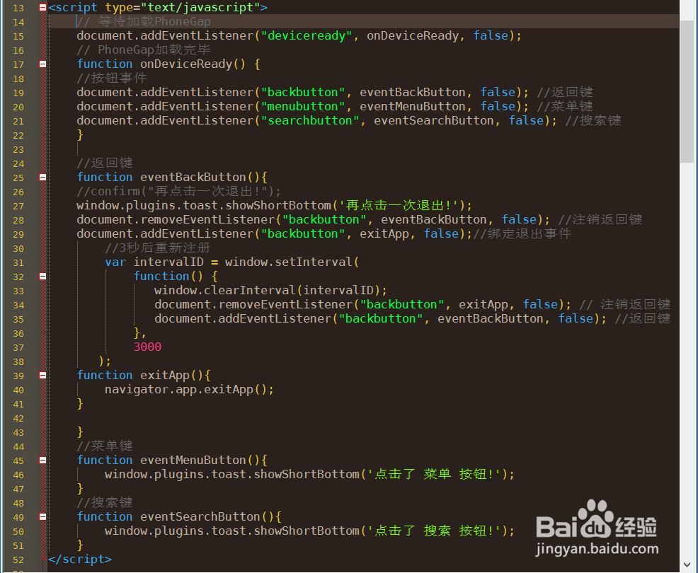This screenshot has width=698, height=573.
Task: Click line number 37 in gutter
Action: [18, 348]
